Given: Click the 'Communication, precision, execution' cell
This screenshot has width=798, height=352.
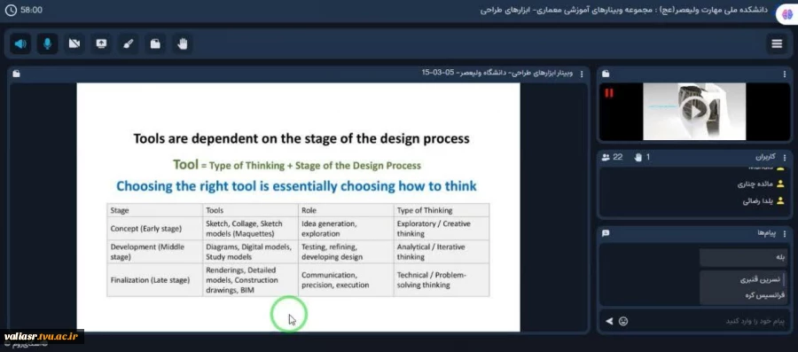Looking at the screenshot, I should (346, 280).
